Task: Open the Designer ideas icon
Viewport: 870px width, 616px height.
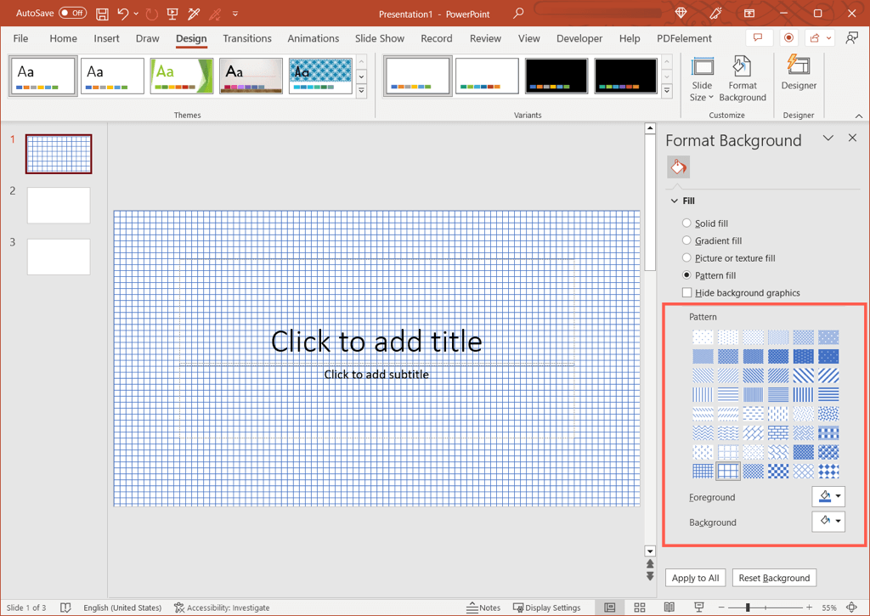Action: [799, 74]
